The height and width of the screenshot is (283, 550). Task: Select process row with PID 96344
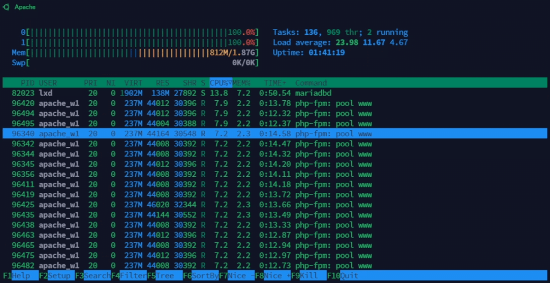coord(274,154)
